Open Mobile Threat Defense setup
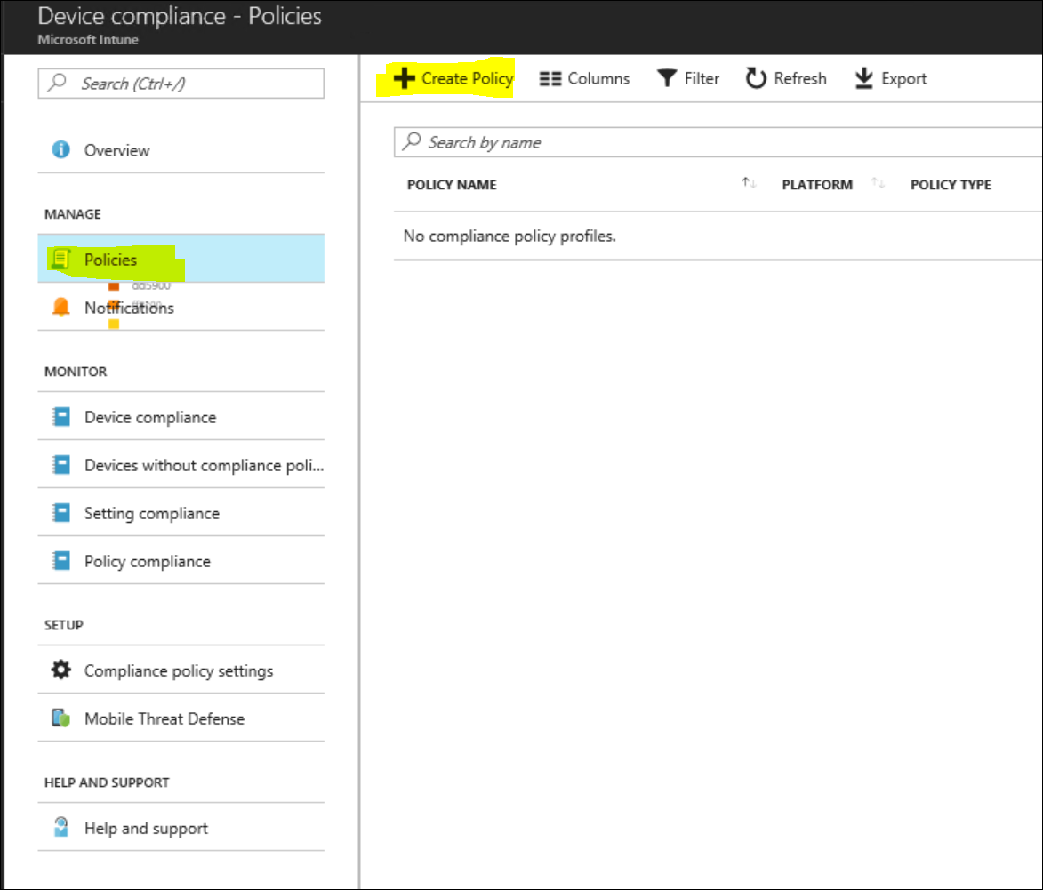The image size is (1043, 890). 181,718
